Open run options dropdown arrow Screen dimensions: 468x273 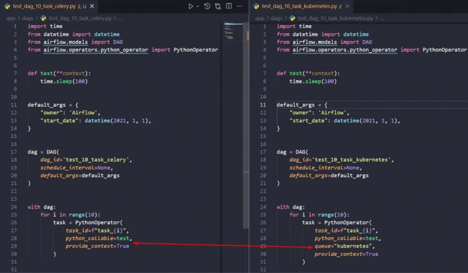click(197, 6)
